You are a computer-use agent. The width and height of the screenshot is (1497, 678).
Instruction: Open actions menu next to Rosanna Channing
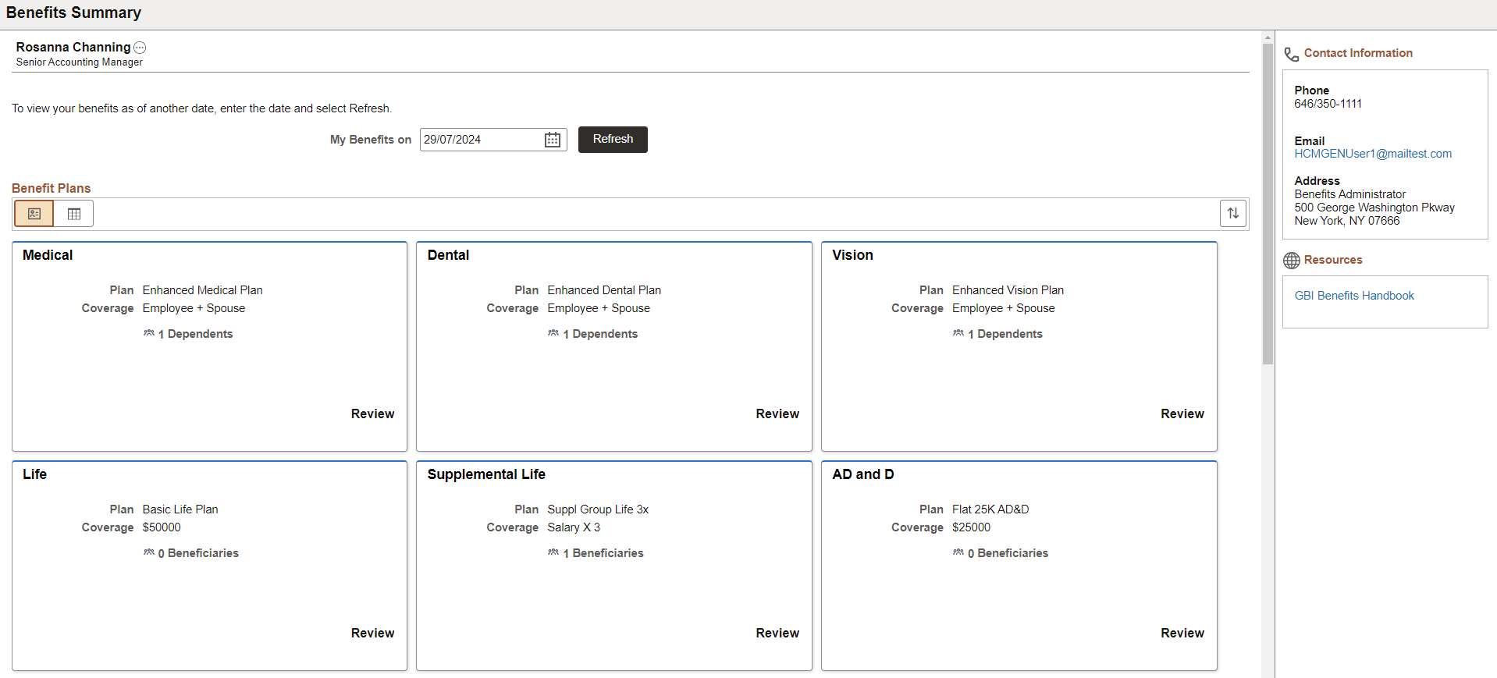140,48
